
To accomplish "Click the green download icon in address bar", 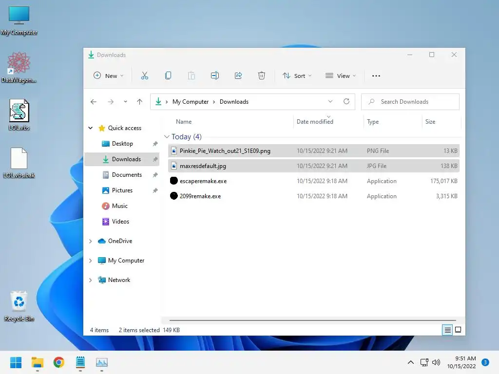I will point(158,101).
